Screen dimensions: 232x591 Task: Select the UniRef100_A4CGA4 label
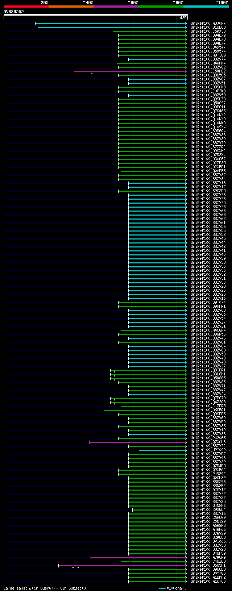(x=208, y=330)
